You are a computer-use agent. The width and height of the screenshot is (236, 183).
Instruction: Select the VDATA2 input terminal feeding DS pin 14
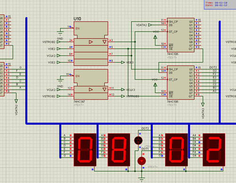[x=150, y=25]
